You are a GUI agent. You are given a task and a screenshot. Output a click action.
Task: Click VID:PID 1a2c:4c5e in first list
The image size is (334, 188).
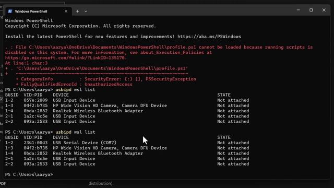coord(35,116)
